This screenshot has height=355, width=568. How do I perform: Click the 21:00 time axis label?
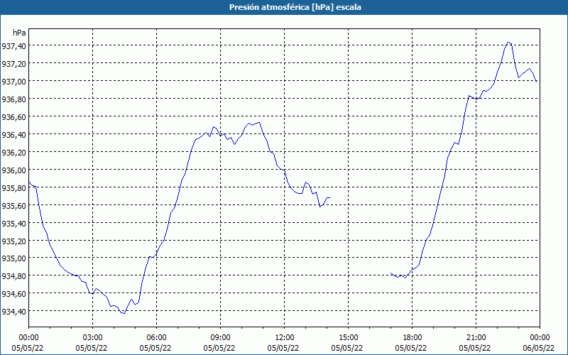click(476, 338)
